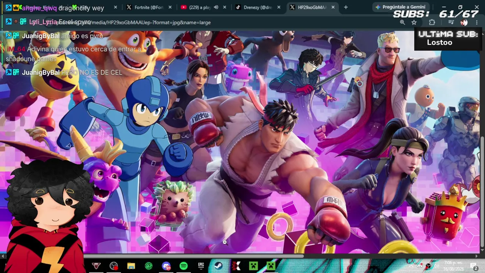Open Discord from the taskbar
485x273 pixels.
[166, 266]
